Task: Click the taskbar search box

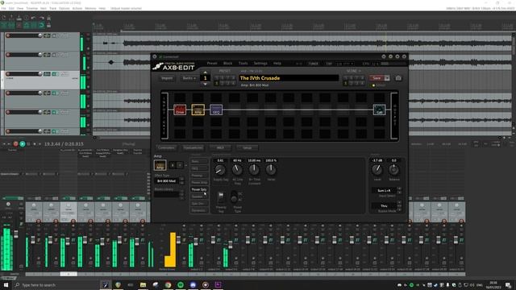Action: 56,284
